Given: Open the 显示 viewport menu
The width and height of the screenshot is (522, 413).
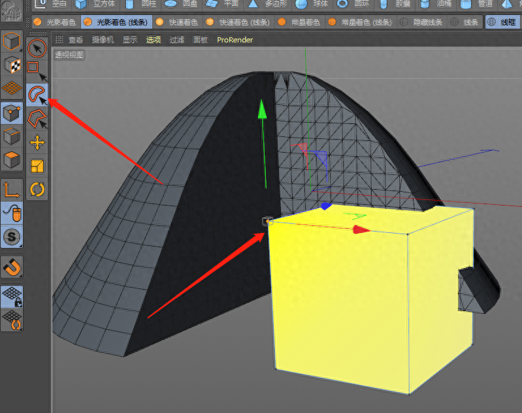Looking at the screenshot, I should pos(130,40).
